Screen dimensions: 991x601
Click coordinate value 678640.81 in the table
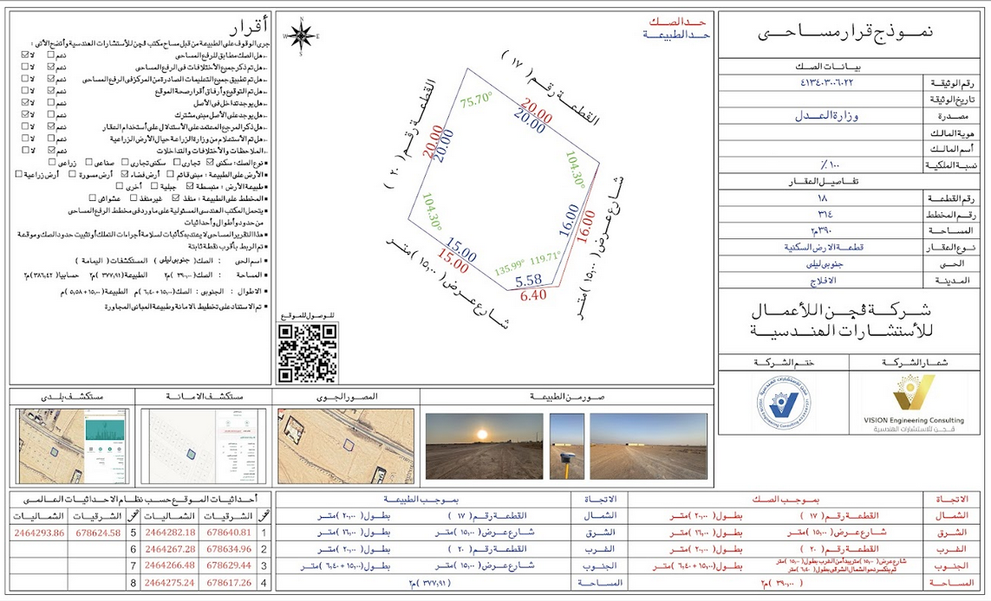[x=229, y=533]
